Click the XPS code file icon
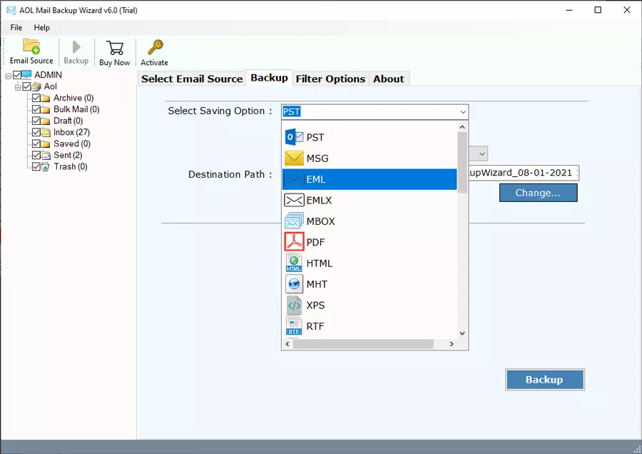The height and width of the screenshot is (454, 642). pos(294,306)
